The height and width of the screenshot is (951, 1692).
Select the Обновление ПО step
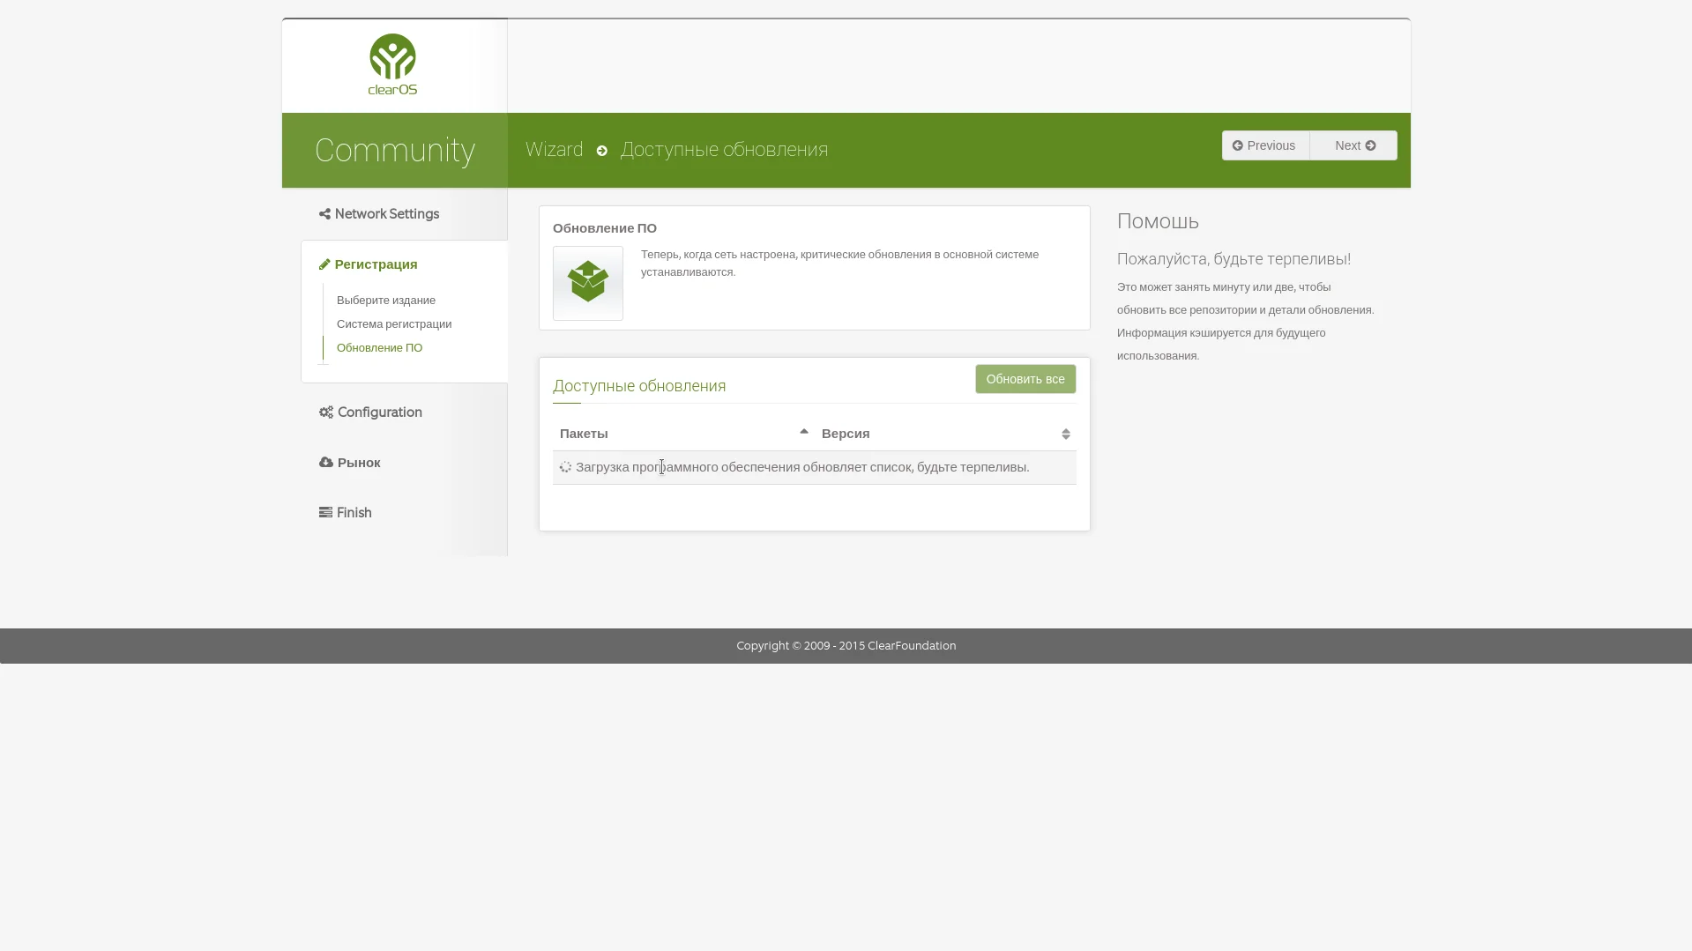(380, 348)
